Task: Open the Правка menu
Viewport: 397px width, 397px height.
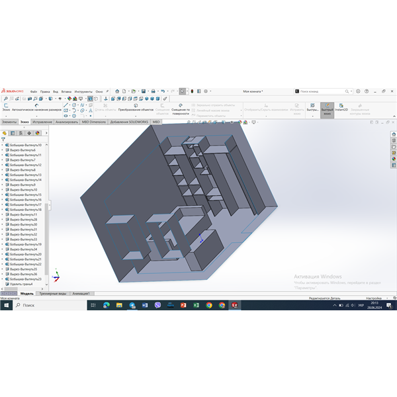Action: (45, 92)
